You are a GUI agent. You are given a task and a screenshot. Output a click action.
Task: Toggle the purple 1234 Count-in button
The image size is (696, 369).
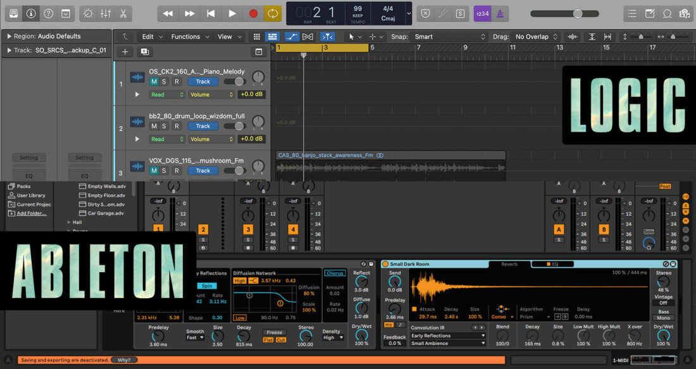[x=482, y=13]
